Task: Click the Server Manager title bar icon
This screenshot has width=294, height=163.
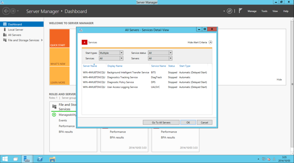Action: [2, 2]
